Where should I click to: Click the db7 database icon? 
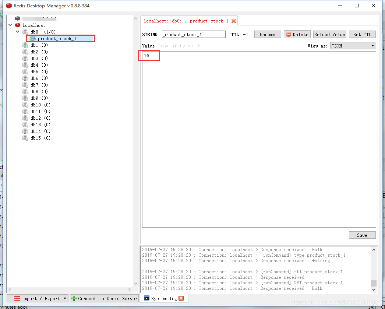click(25, 85)
